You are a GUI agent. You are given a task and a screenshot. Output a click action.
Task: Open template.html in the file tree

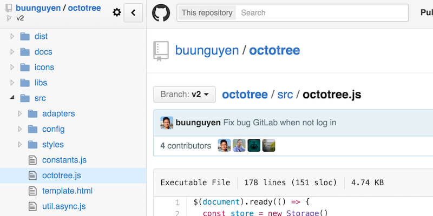67,191
